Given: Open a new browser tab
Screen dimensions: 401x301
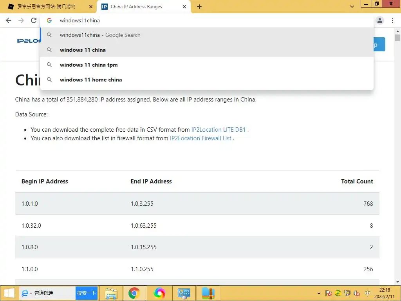Looking at the screenshot, I should pos(199,7).
